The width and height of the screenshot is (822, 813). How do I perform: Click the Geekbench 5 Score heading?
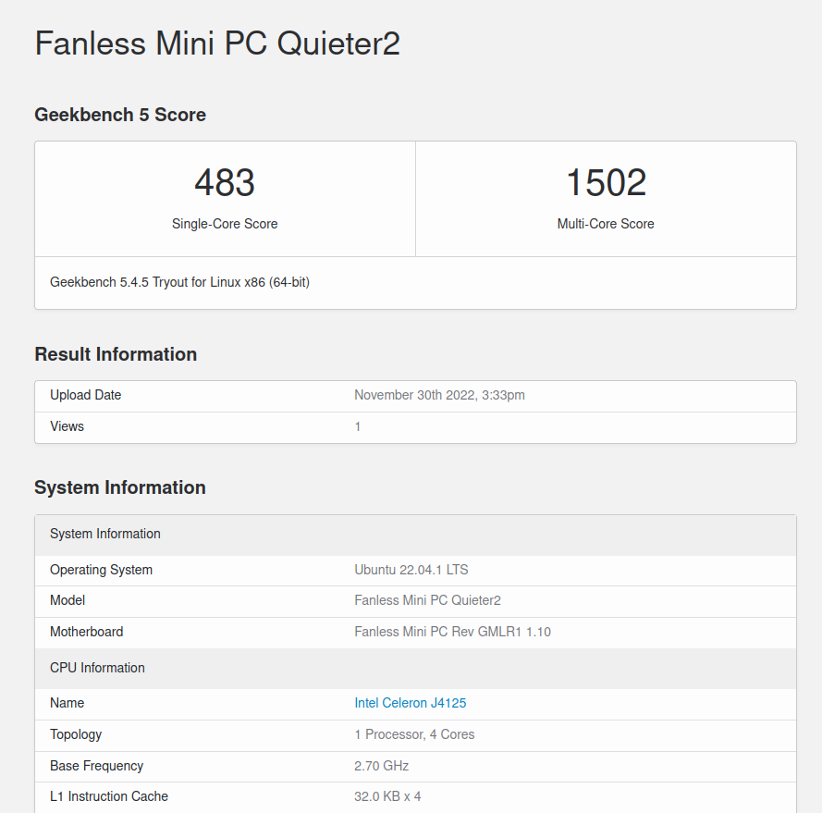[x=120, y=115]
